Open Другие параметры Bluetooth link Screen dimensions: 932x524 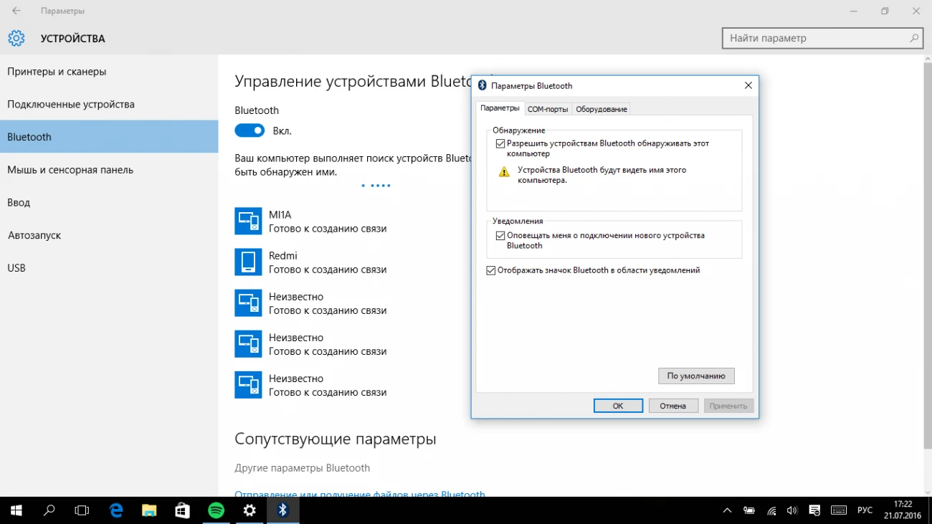303,468
